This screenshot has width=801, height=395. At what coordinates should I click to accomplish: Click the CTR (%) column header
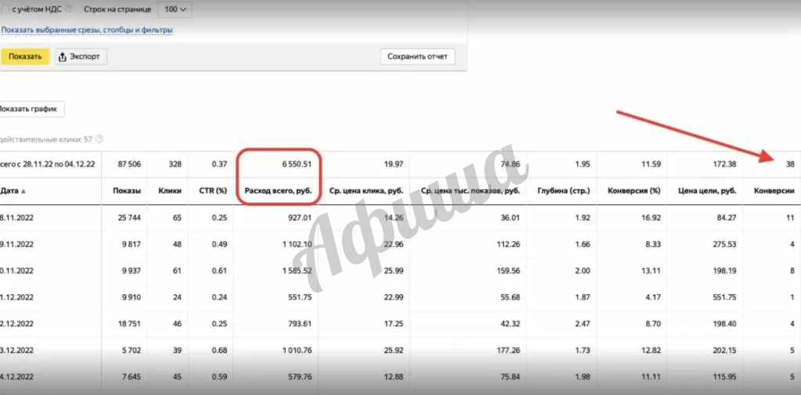(212, 191)
